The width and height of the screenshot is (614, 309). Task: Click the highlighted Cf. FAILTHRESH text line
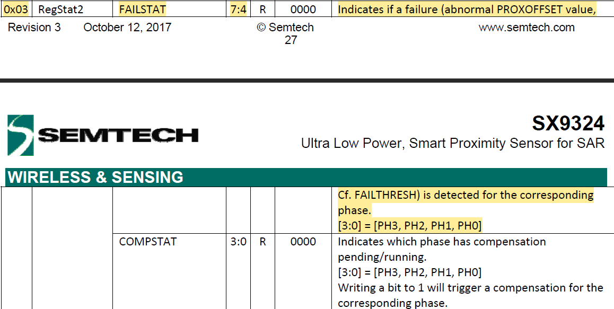tap(465, 195)
